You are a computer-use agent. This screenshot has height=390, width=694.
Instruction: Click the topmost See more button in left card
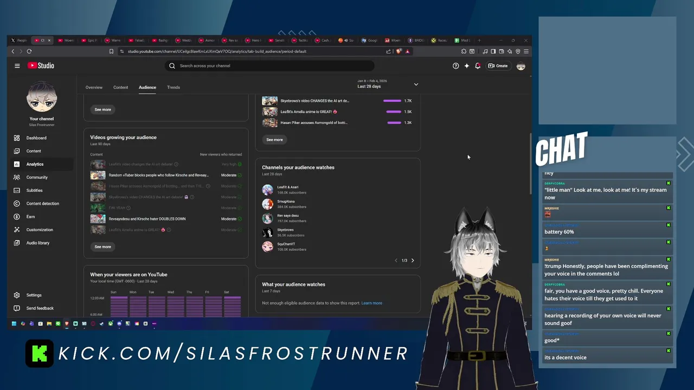[x=102, y=109]
